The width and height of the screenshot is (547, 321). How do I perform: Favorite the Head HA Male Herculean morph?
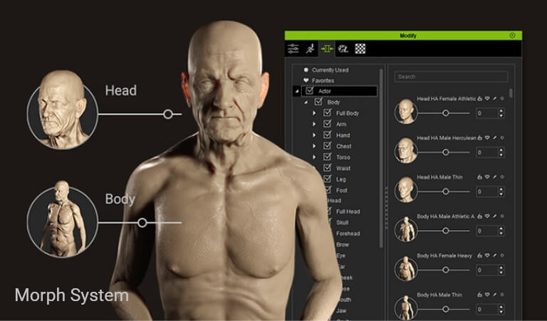(x=487, y=138)
